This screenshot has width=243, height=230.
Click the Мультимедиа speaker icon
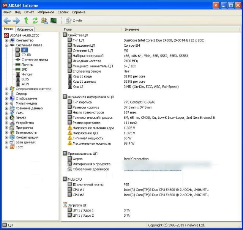[12, 103]
